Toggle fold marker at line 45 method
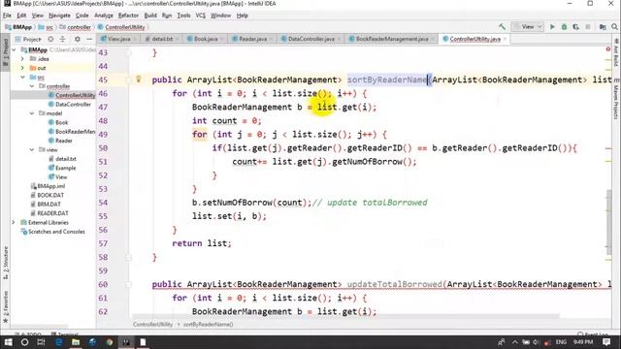 pyautogui.click(x=128, y=79)
